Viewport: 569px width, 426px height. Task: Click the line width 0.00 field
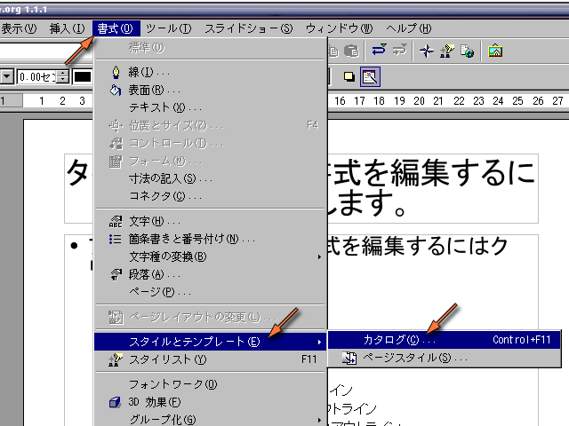[36, 77]
